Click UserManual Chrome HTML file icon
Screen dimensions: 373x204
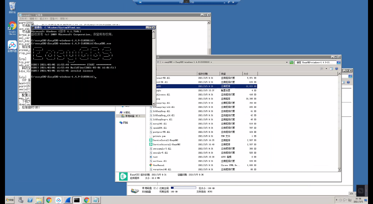151,165
